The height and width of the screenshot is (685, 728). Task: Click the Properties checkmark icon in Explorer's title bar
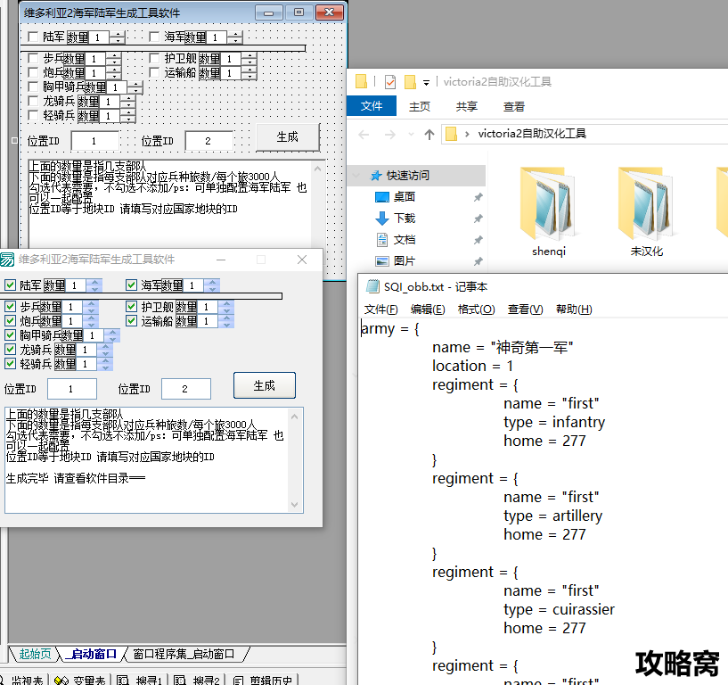pyautogui.click(x=390, y=82)
